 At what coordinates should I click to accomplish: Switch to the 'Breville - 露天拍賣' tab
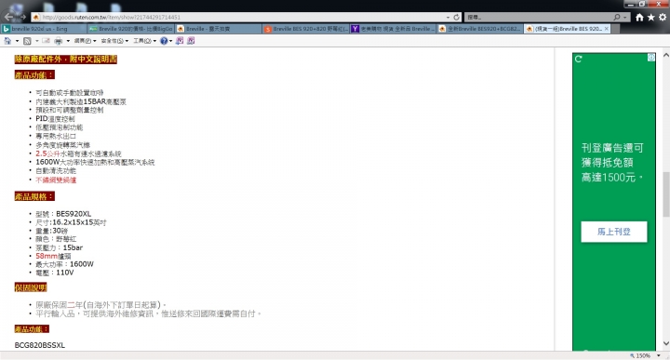click(x=218, y=29)
